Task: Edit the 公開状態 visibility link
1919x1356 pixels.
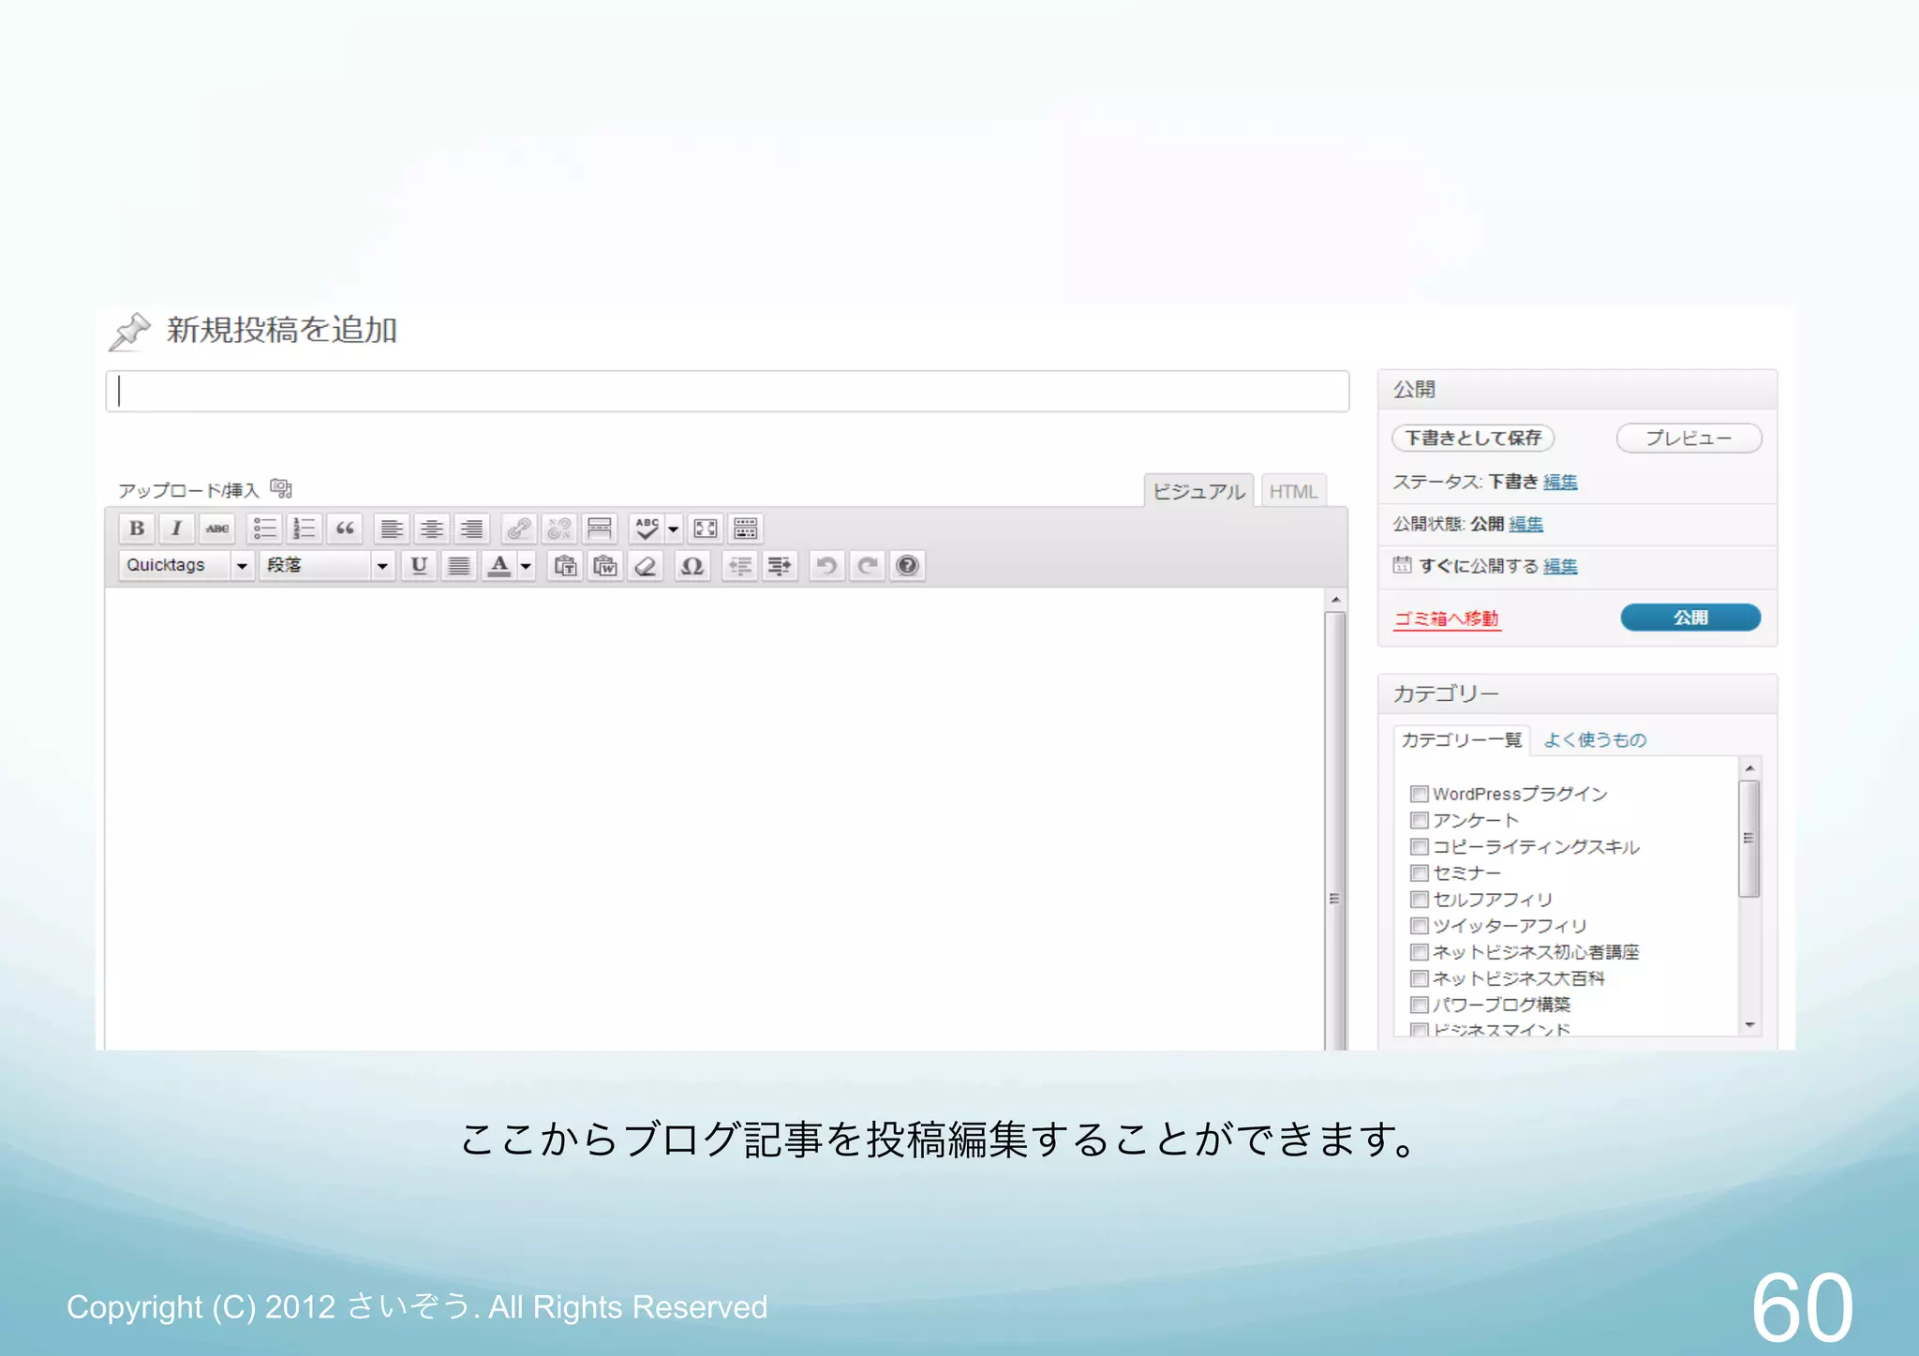Action: (1525, 524)
